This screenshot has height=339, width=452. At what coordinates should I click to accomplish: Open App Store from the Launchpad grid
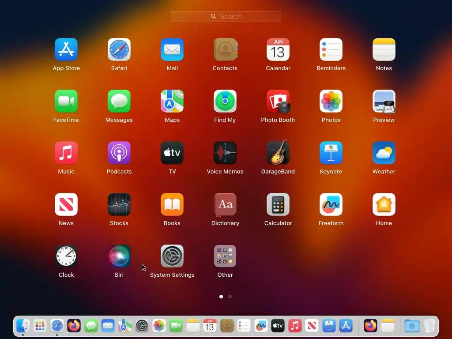(66, 49)
